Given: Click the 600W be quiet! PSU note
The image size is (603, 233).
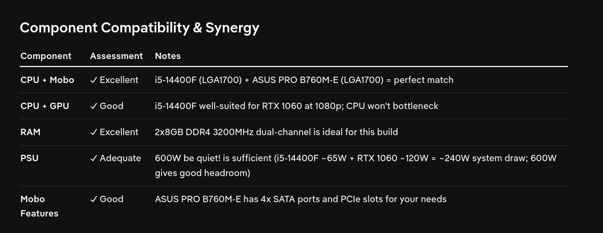Looking at the screenshot, I should [356, 165].
